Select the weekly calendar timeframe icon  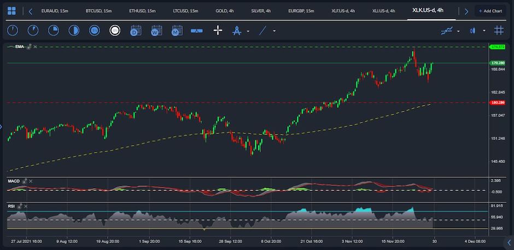[156, 31]
